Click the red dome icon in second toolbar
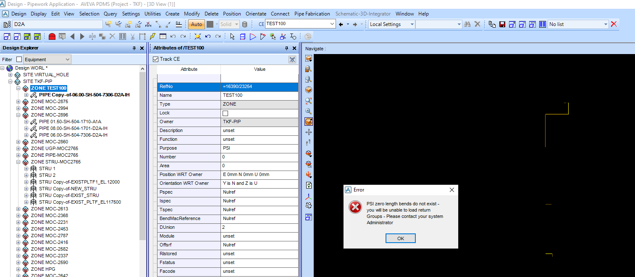The image size is (635, 277). 52,36
